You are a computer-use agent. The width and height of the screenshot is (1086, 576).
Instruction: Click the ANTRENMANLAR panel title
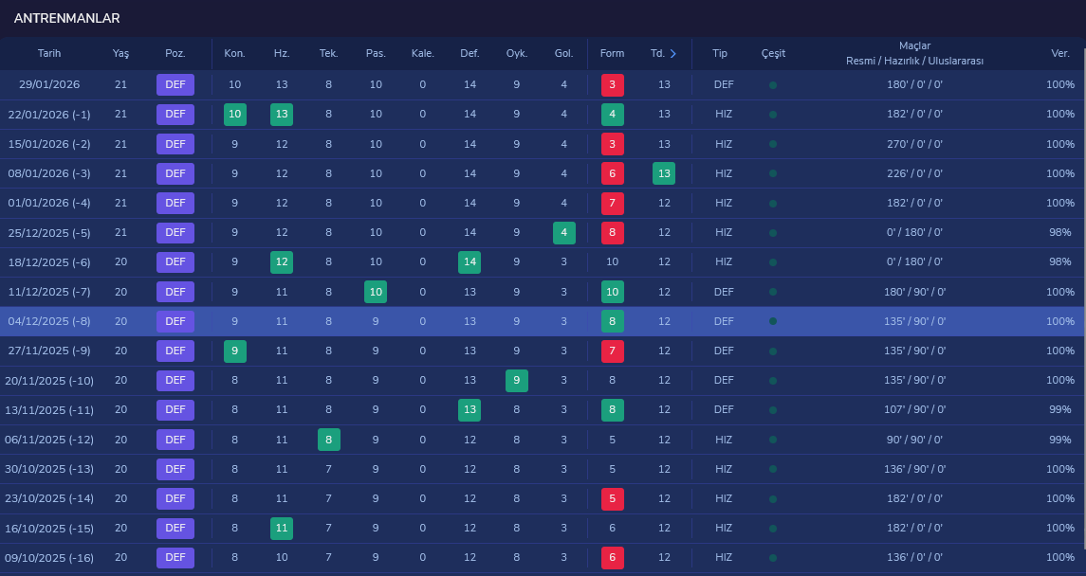coord(66,19)
